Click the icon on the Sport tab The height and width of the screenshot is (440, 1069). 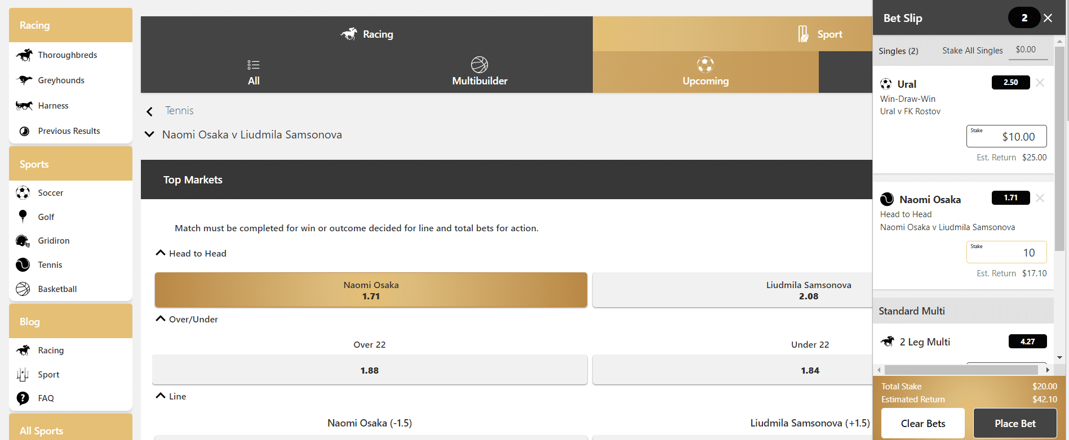click(803, 34)
